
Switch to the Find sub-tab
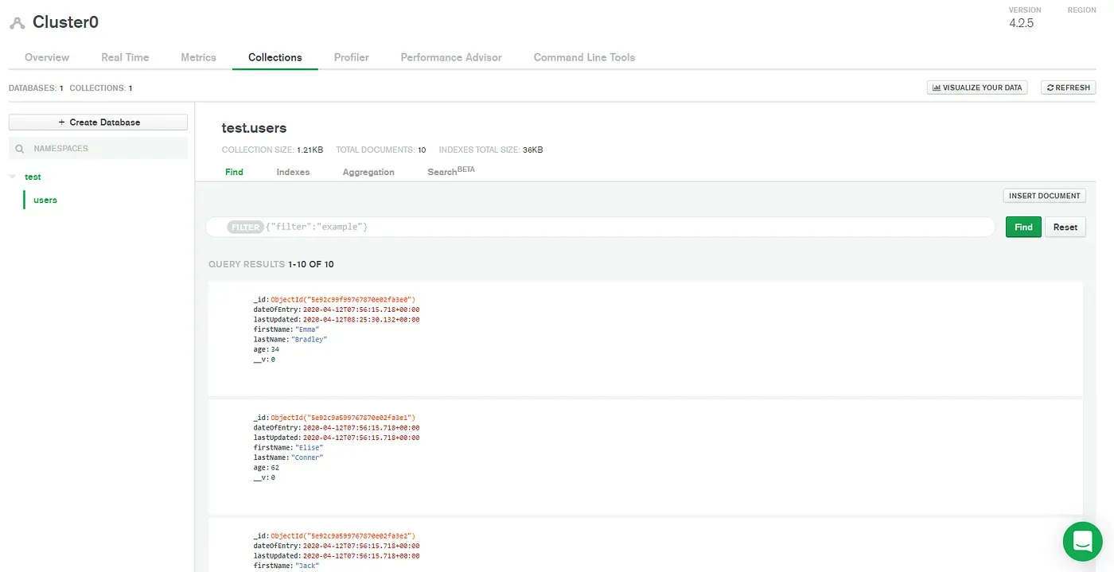tap(234, 172)
